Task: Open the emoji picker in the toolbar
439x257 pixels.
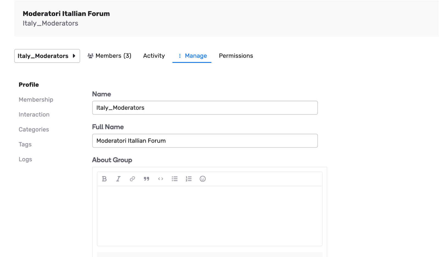Action: click(202, 179)
